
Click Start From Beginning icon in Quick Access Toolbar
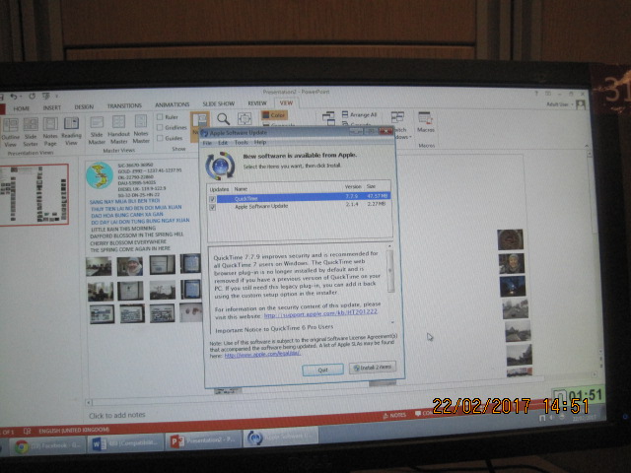click(46, 97)
